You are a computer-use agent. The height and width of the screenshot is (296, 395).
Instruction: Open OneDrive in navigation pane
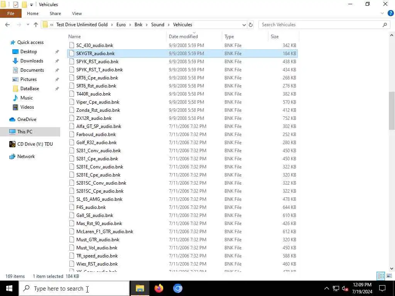coord(27,119)
